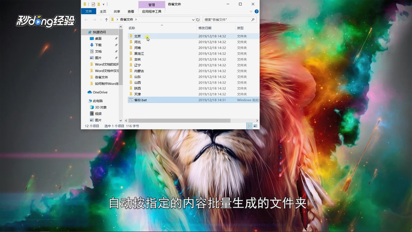
Task: Click the Windows 批处理 type cell
Action: tap(248, 100)
